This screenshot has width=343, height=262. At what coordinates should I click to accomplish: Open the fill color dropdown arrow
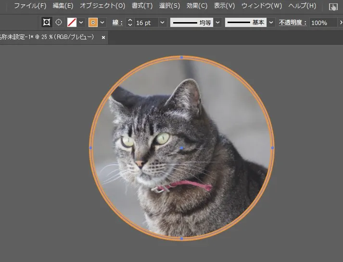click(81, 22)
